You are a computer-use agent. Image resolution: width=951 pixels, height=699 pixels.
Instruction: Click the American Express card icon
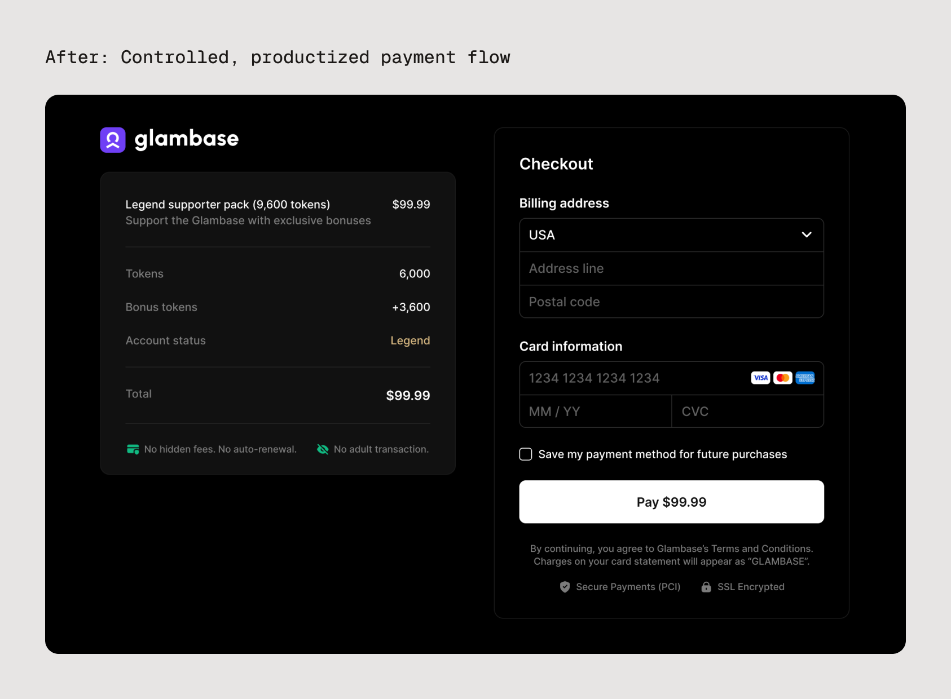805,378
